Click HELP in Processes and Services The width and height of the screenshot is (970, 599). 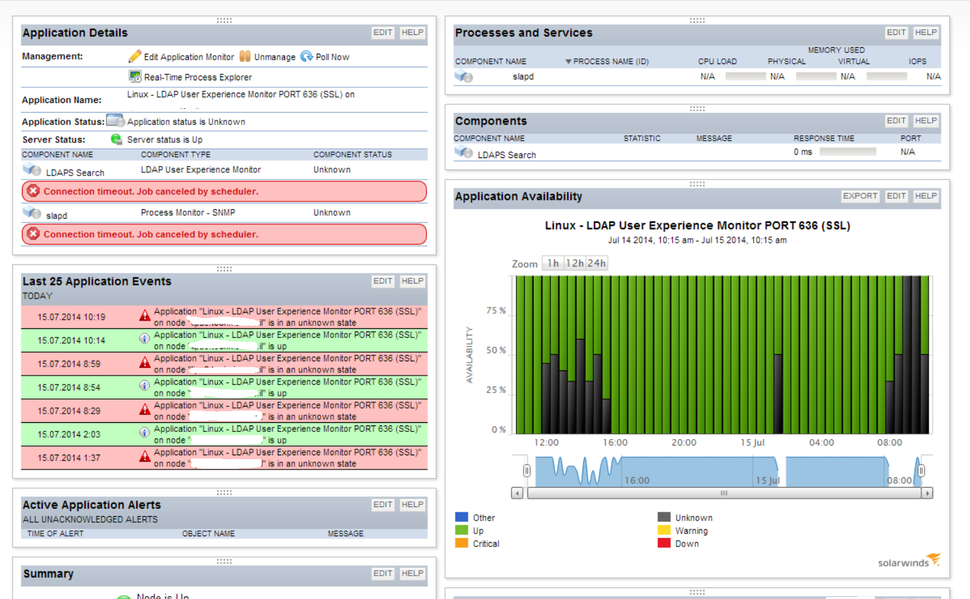(926, 32)
